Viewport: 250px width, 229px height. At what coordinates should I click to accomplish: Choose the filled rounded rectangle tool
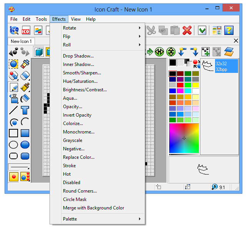pos(25,156)
